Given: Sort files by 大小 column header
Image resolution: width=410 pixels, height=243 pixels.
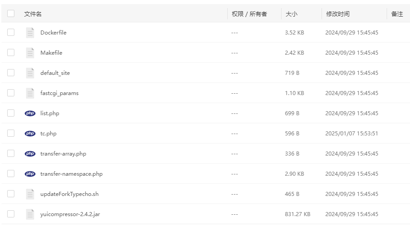Looking at the screenshot, I should coord(291,14).
